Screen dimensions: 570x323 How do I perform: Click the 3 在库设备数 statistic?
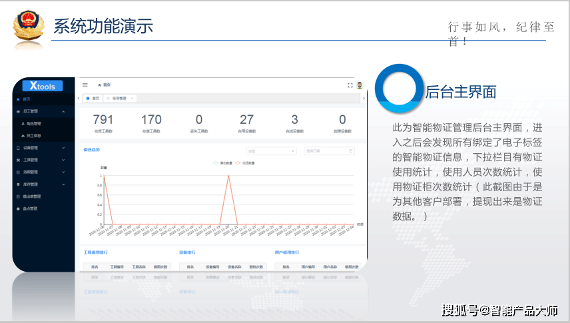pyautogui.click(x=294, y=123)
